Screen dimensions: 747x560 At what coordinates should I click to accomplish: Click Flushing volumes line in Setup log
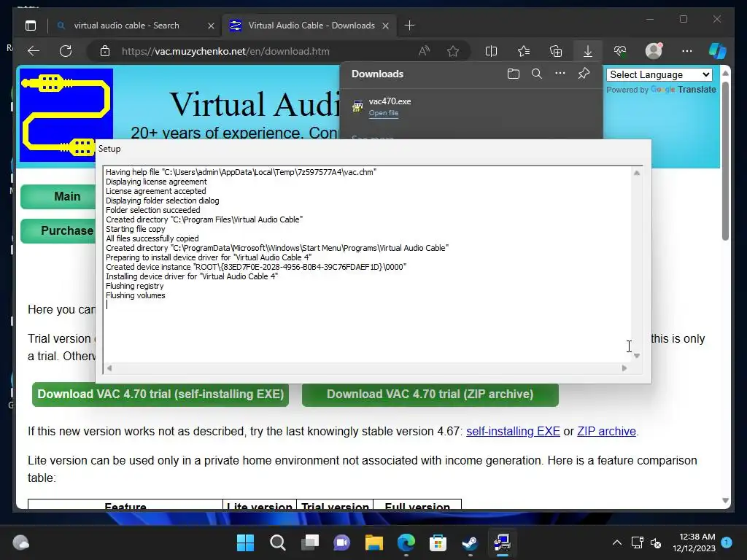pos(136,296)
